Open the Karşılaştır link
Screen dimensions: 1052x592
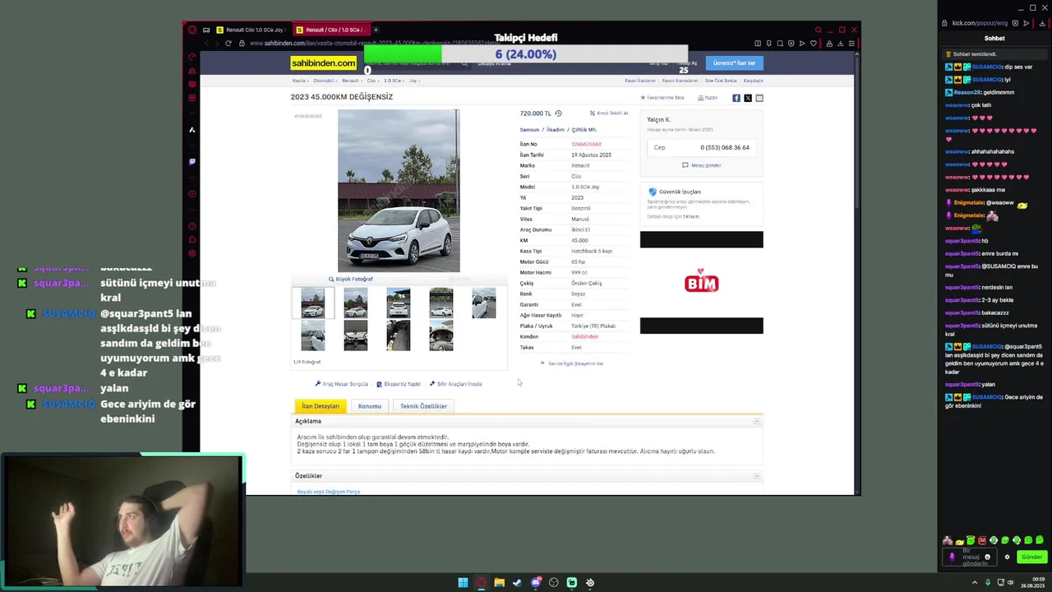(754, 81)
